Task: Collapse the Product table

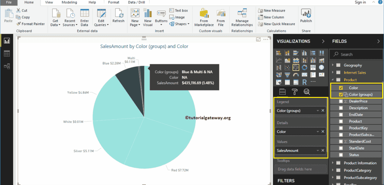Action: (x=333, y=80)
